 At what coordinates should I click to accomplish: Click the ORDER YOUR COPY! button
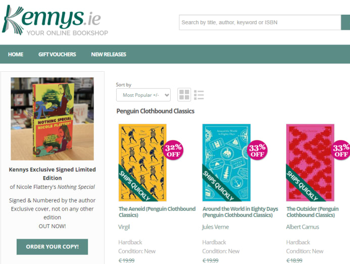click(x=52, y=247)
